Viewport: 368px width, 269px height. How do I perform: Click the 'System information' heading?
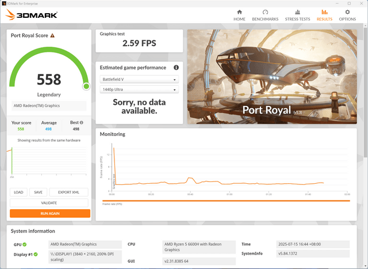click(33, 231)
